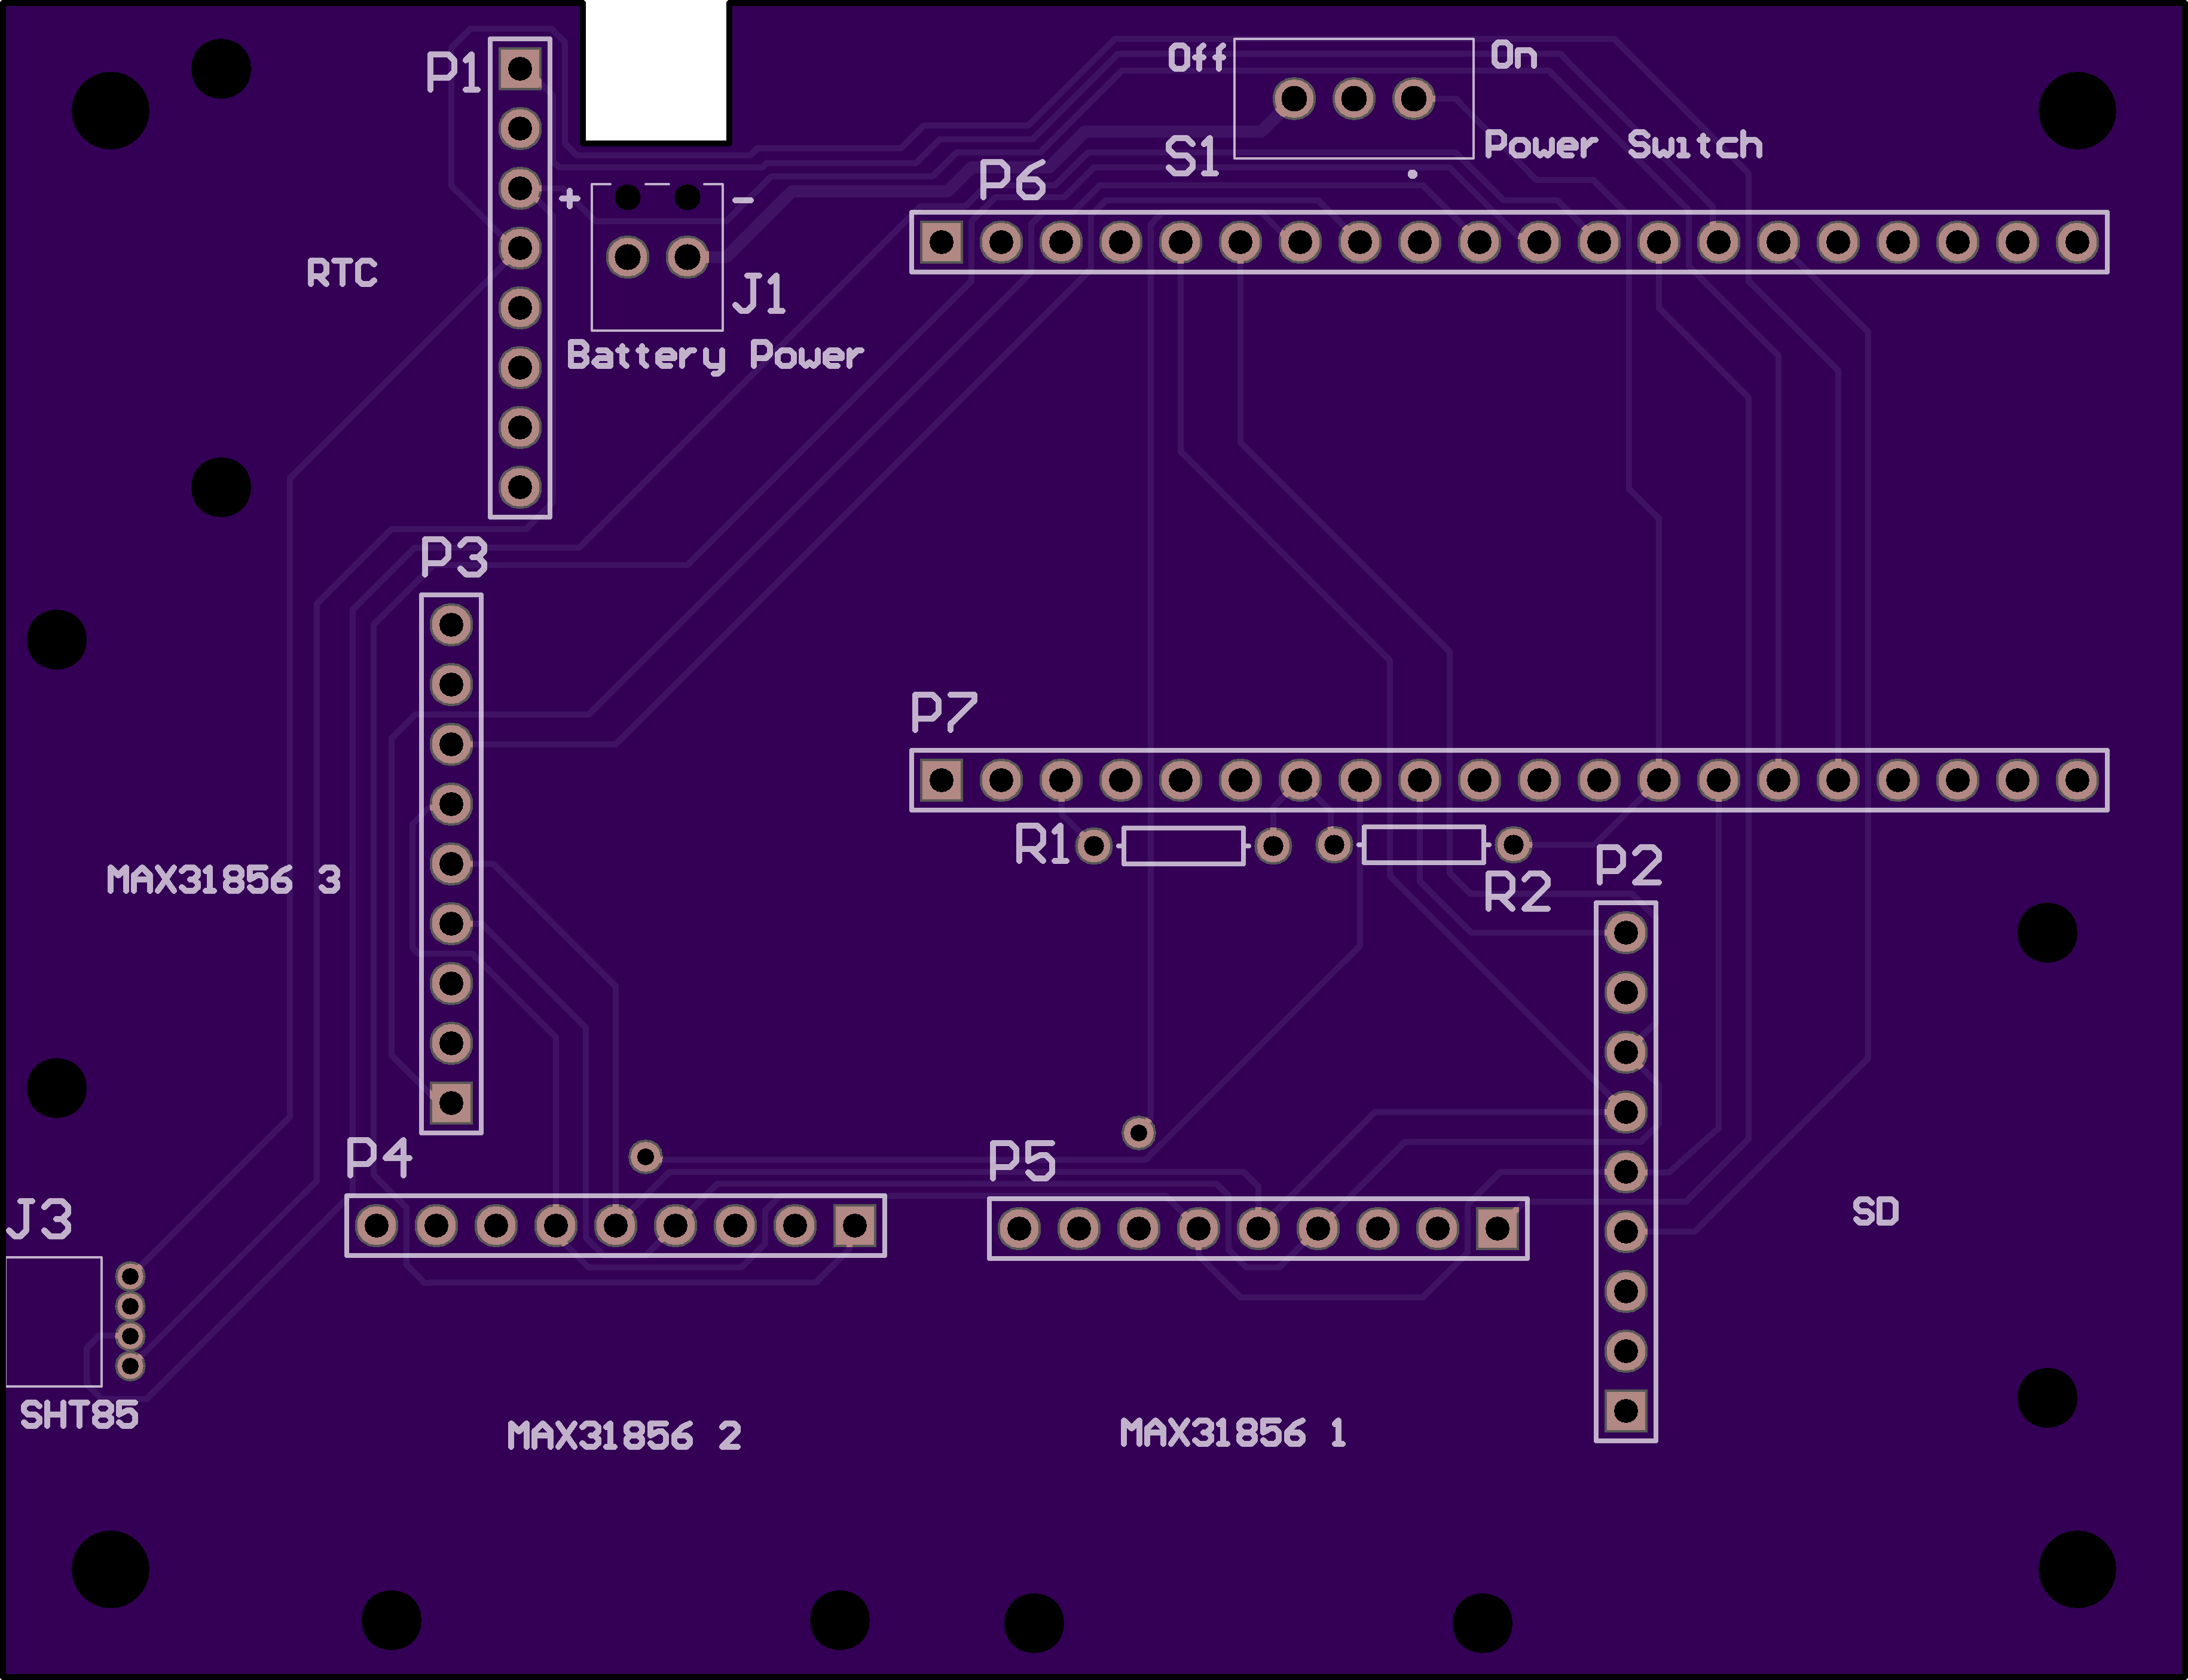Click the 'Off' label near switch S1
Image resolution: width=2188 pixels, height=1680 pixels.
1196,57
